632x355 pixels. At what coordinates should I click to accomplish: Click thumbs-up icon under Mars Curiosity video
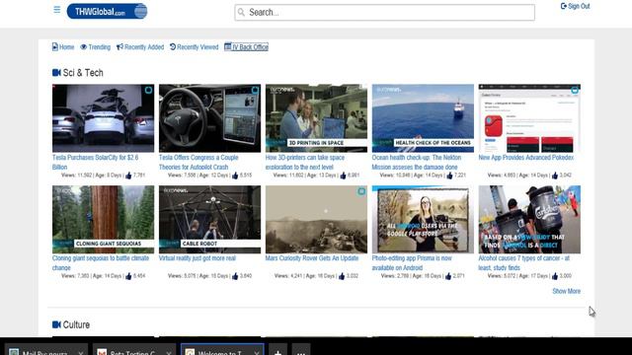coord(342,276)
